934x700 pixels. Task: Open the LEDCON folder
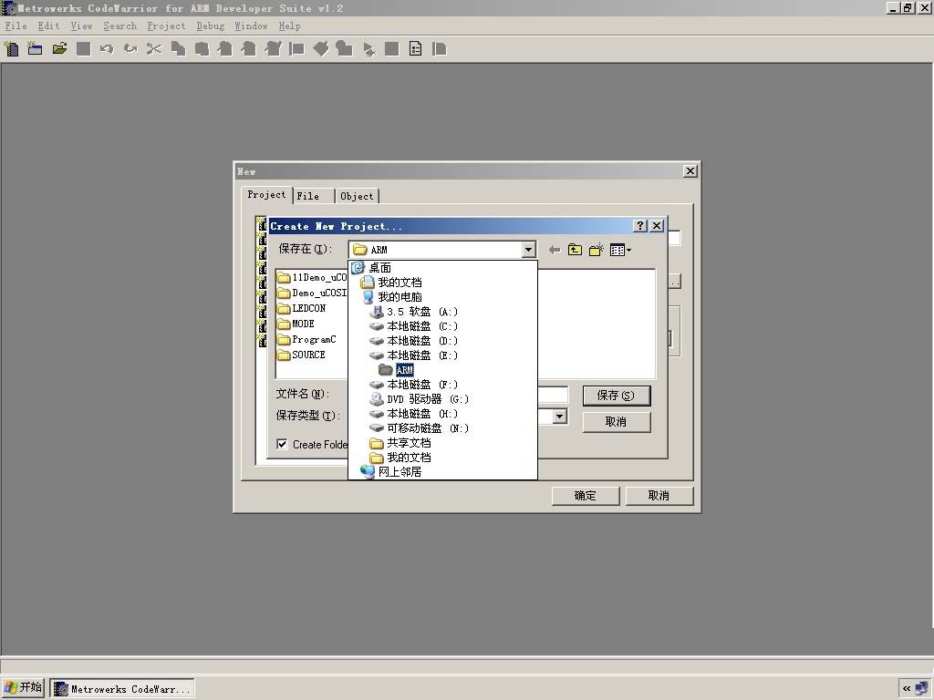(x=302, y=308)
